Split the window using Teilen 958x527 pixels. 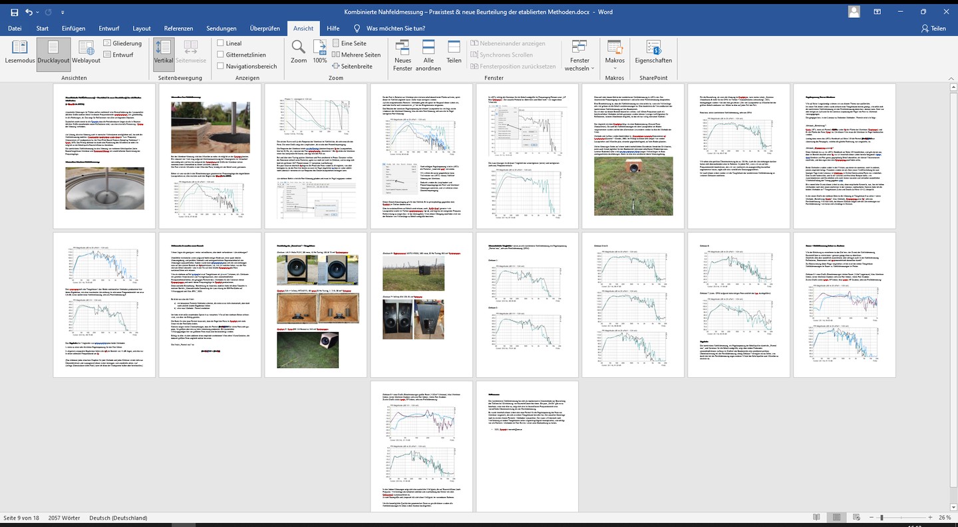click(x=454, y=51)
